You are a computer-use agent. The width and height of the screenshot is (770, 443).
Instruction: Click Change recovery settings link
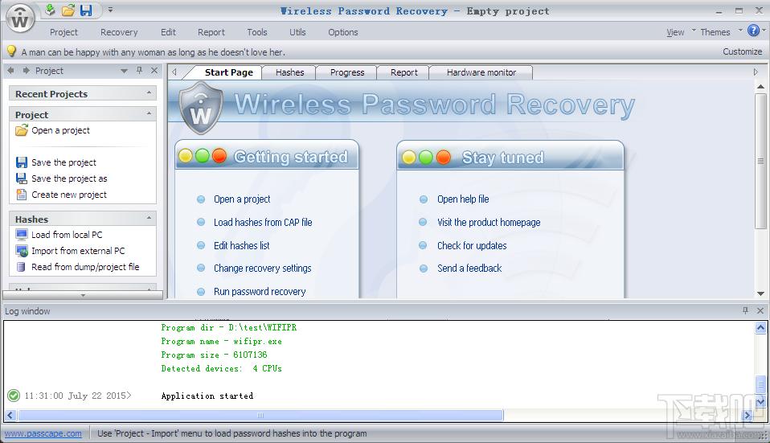tap(262, 269)
